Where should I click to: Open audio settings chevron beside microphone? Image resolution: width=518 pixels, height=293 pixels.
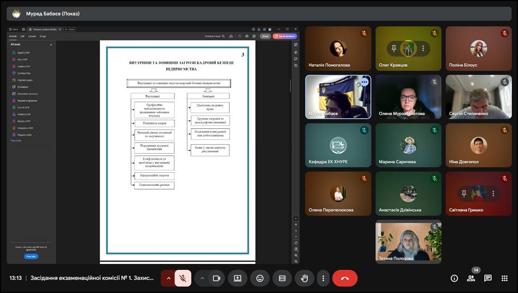click(169, 278)
